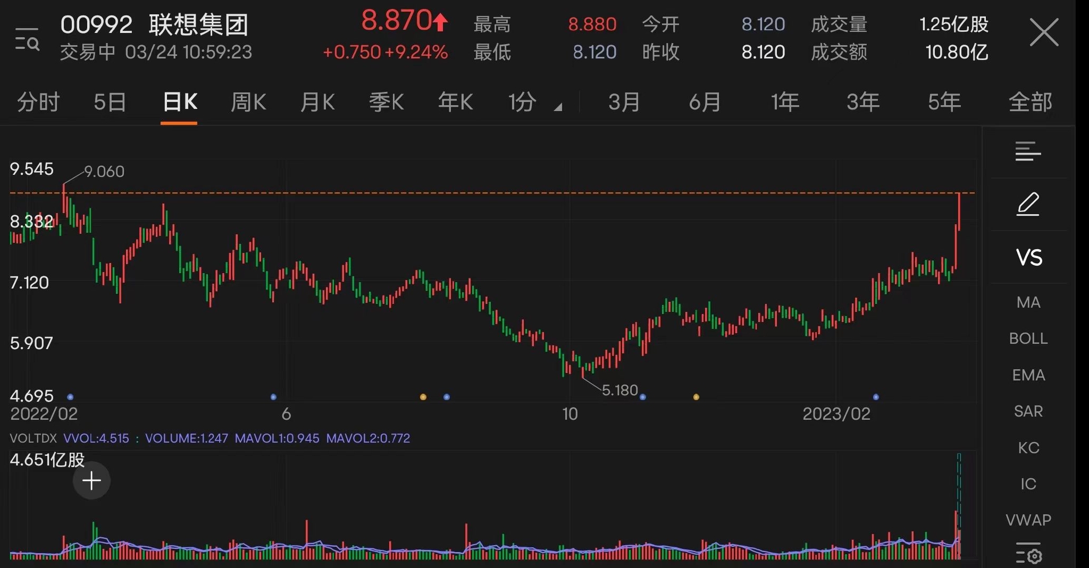Click the VVOL:4.515 value
Screen dimensions: 1089x568
96,438
